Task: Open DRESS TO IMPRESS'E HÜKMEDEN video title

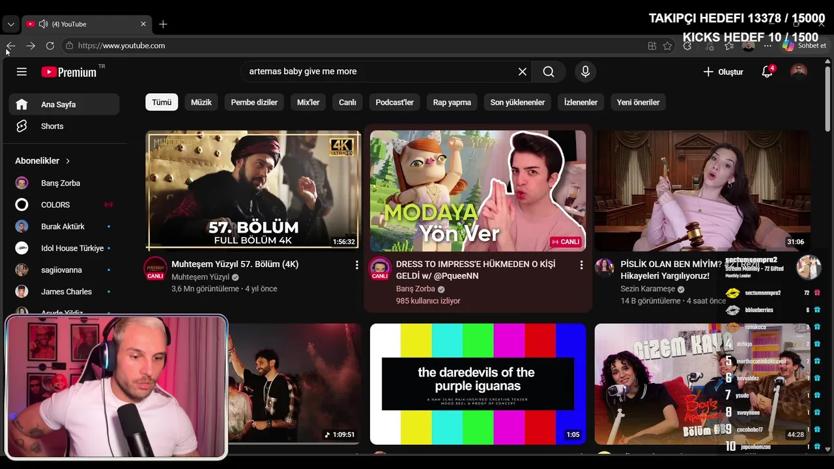Action: 476,270
